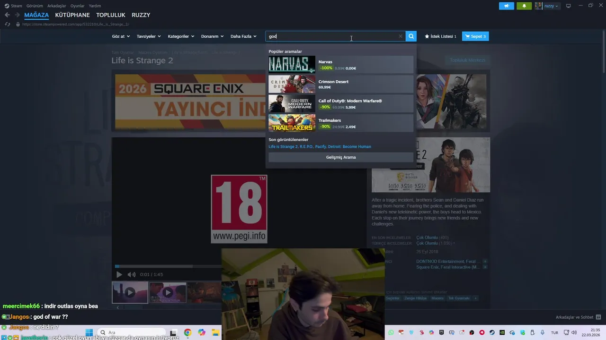Click the Tek Oyunculu tag
The height and width of the screenshot is (340, 606).
pyautogui.click(x=459, y=298)
